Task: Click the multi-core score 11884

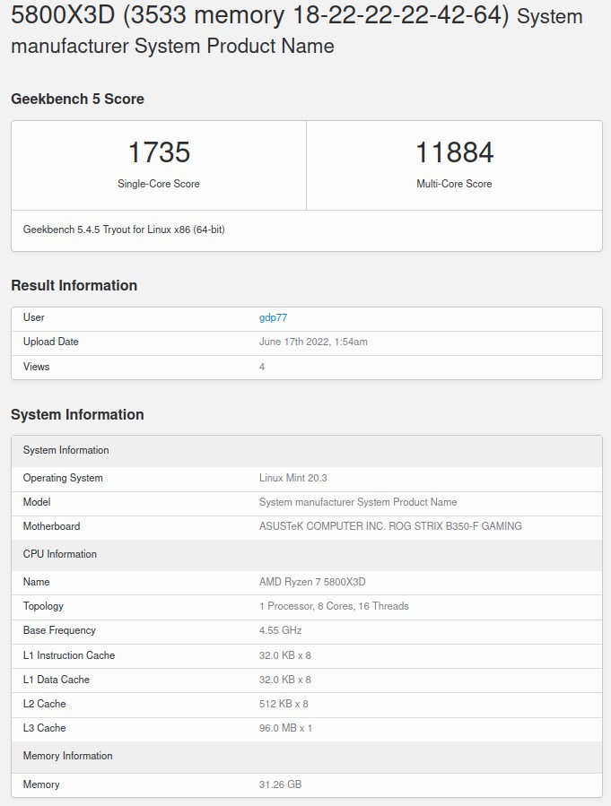Action: 454,152
